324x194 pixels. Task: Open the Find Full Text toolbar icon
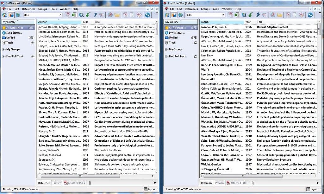[102, 15]
